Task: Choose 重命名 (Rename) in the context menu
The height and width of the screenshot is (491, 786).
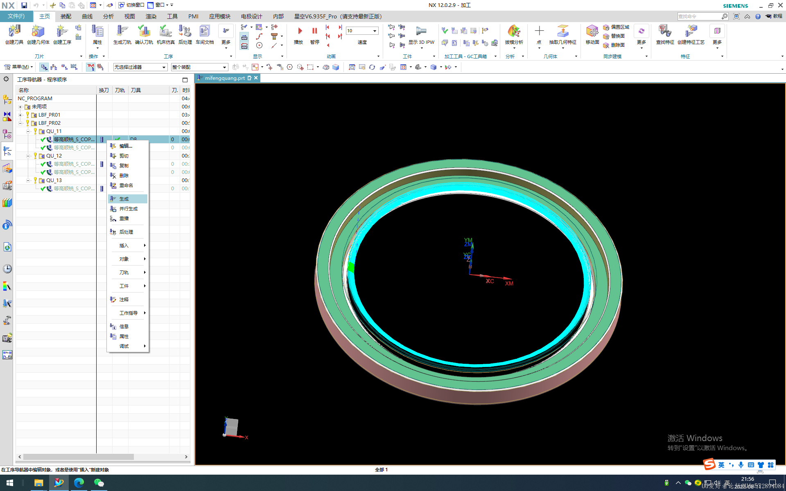Action: (x=128, y=185)
